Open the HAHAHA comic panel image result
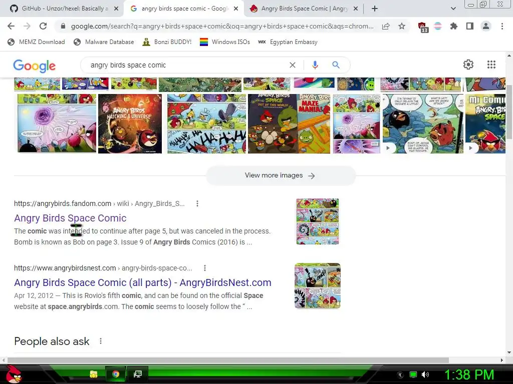Image resolution: width=513 pixels, height=384 pixels. click(206, 124)
